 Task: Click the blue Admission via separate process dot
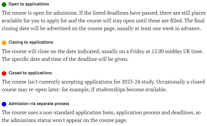tap(4, 104)
